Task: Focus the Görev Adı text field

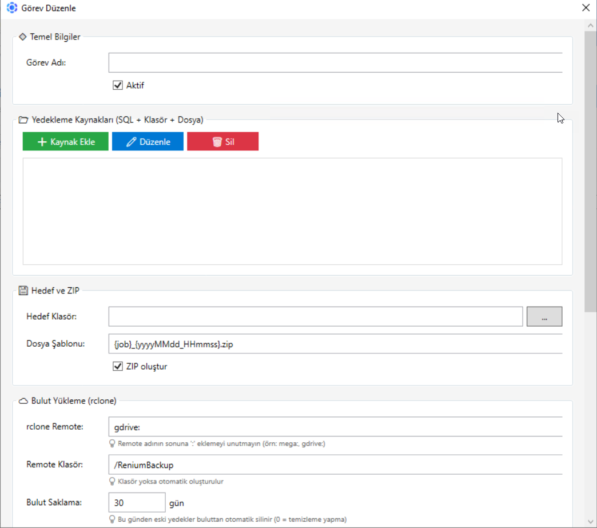Action: [335, 63]
